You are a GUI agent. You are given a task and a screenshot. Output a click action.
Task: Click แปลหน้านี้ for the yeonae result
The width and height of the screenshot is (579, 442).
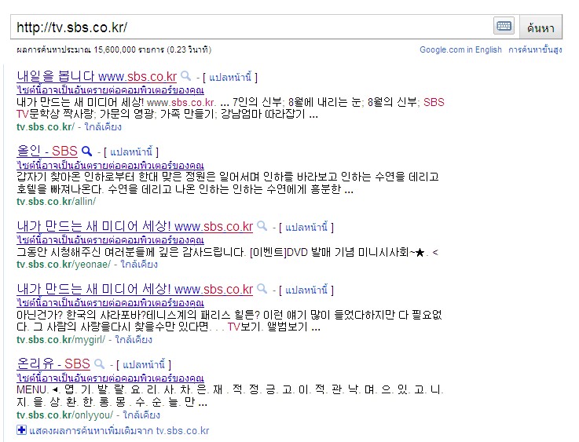point(306,227)
